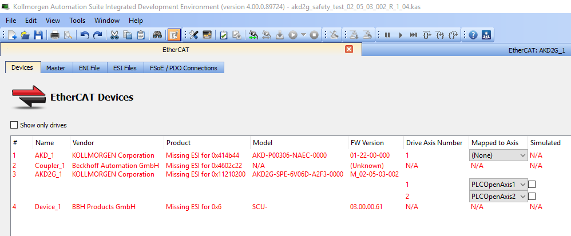The width and height of the screenshot is (571, 236).
Task: Open the Tools menu
Action: point(77,21)
